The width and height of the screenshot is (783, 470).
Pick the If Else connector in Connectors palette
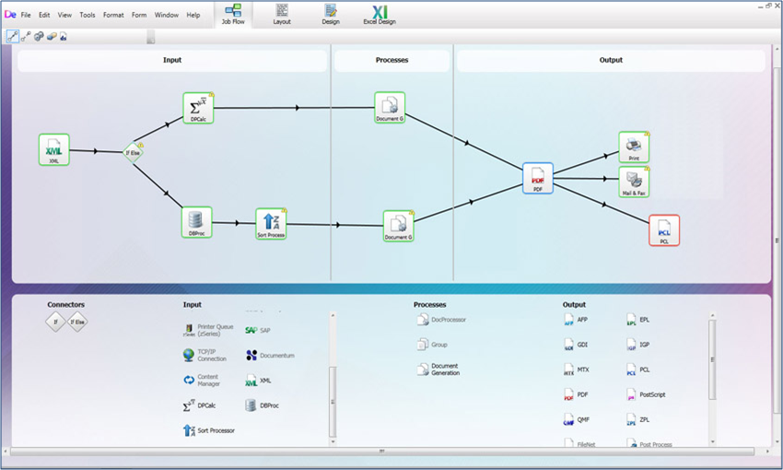(x=76, y=322)
